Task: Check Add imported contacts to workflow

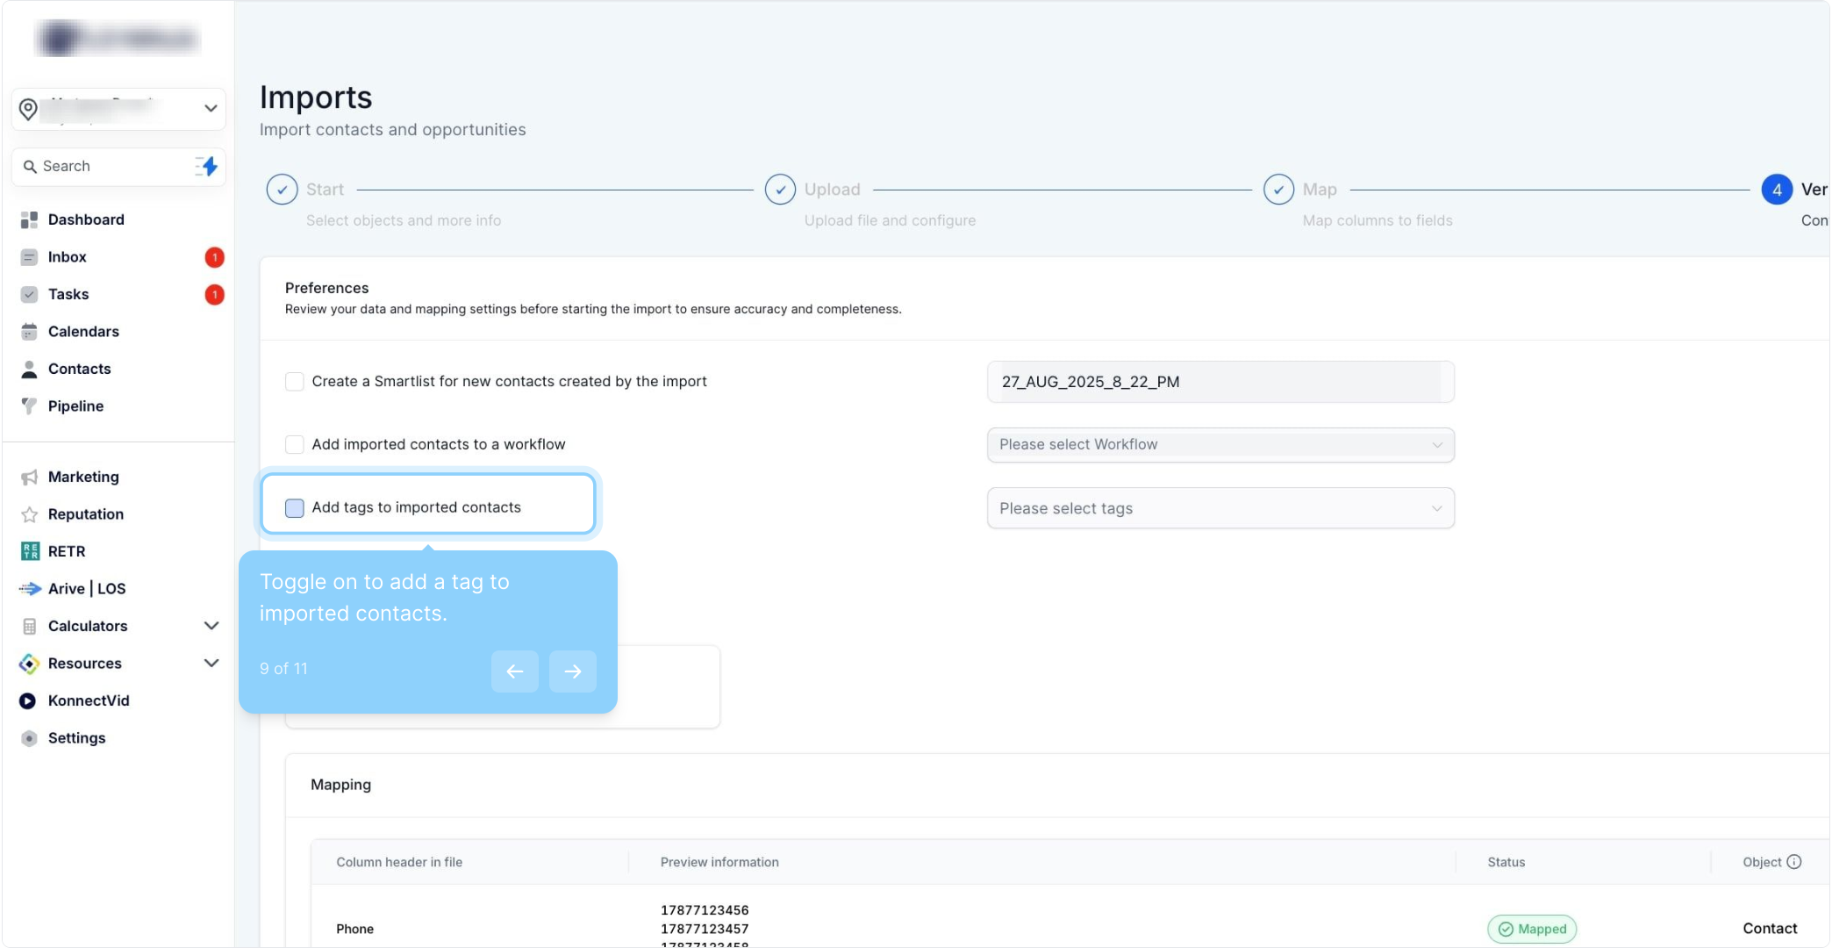Action: 295,445
